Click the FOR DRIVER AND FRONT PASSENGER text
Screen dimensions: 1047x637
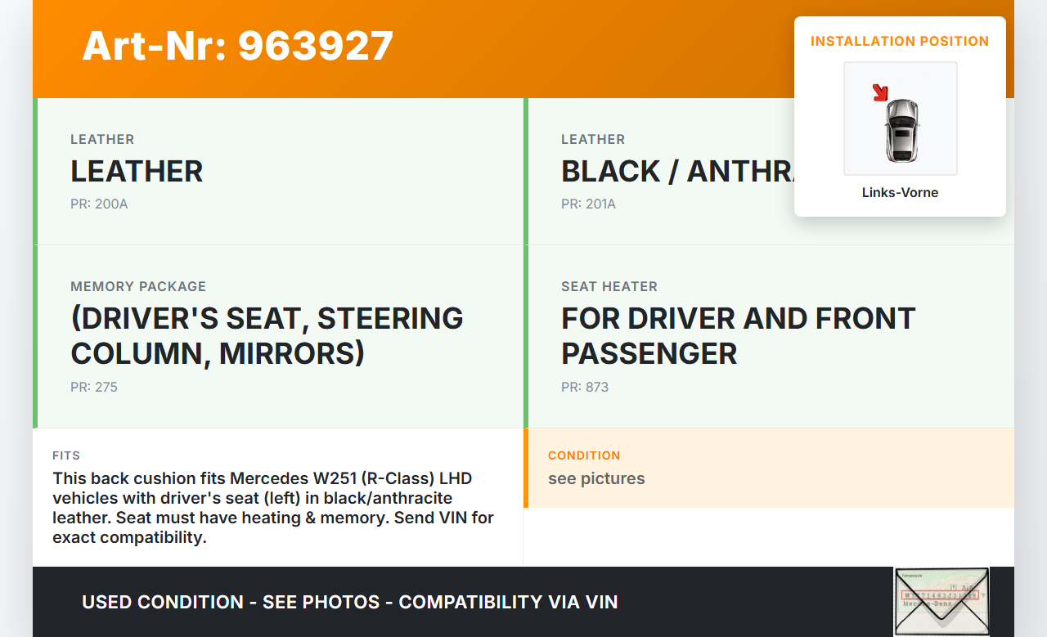pyautogui.click(x=738, y=335)
